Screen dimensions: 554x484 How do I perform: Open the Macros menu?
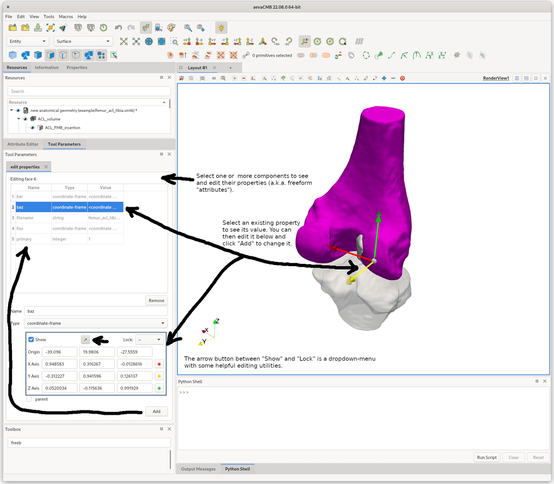(65, 16)
